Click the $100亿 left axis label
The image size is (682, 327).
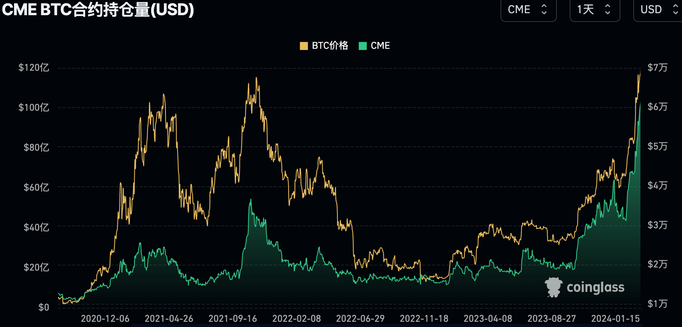(x=34, y=108)
